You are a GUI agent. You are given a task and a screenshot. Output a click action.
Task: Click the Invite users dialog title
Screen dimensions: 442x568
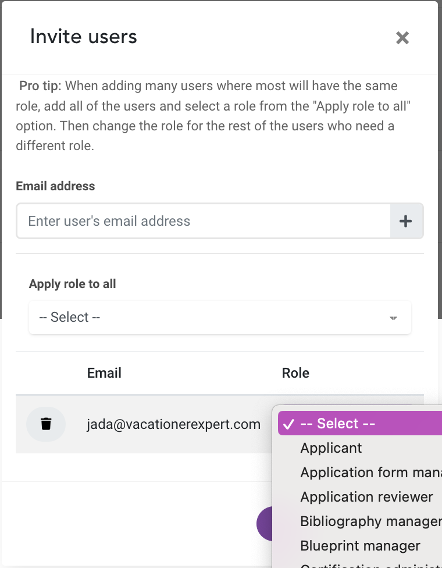coord(84,37)
